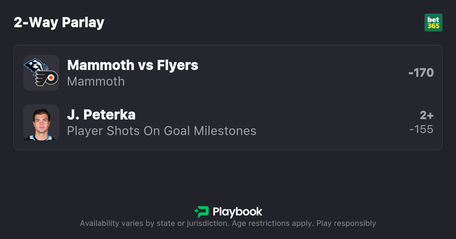Click the green sparkle beside the Playbook logo
The height and width of the screenshot is (239, 456).
[x=196, y=211]
